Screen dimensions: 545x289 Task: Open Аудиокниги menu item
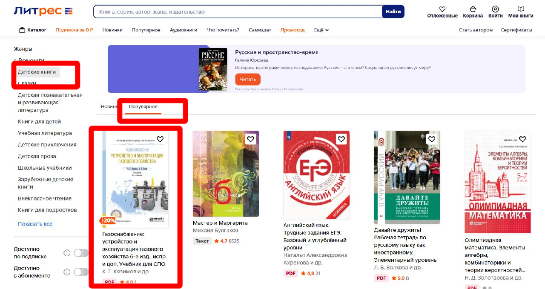point(184,30)
